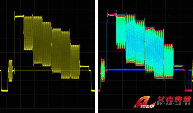Click the red 艾克赛普 brand text
The height and width of the screenshot is (113, 193).
(x=174, y=99)
